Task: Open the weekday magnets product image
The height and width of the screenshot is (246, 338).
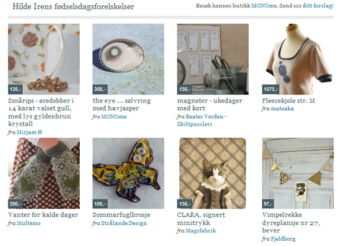Action: coord(213,59)
